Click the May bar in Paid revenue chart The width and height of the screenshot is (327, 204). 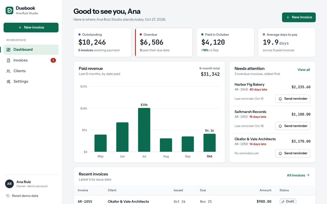tap(101, 143)
